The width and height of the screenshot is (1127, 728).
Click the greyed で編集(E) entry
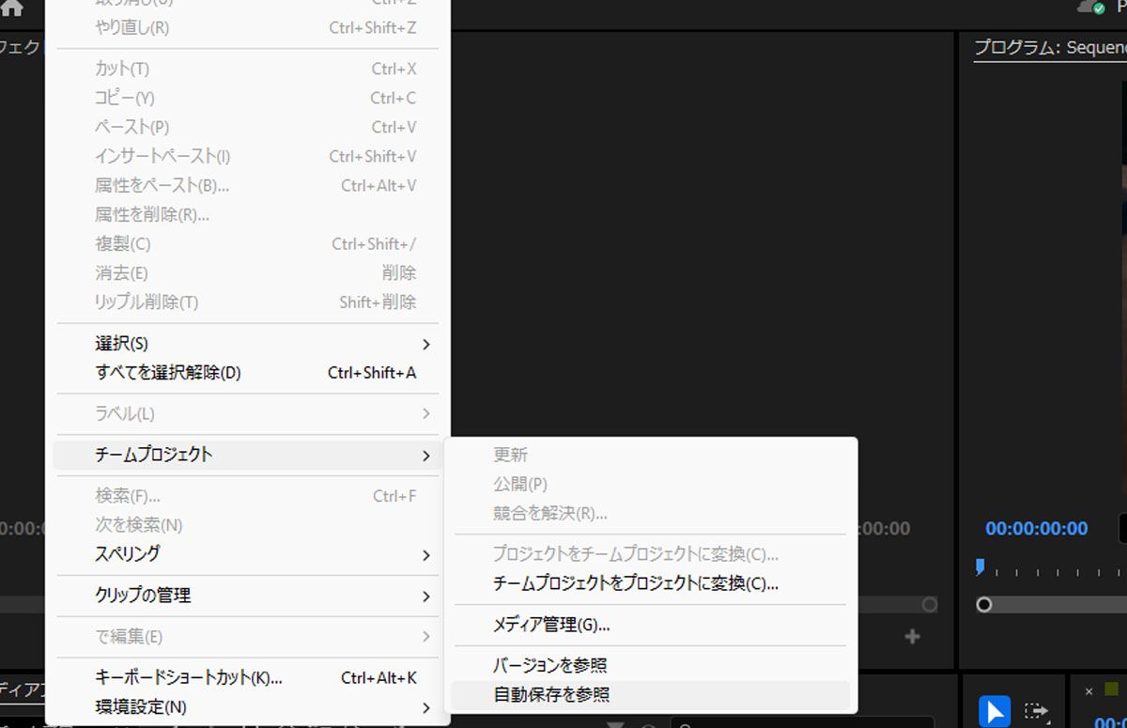click(248, 637)
